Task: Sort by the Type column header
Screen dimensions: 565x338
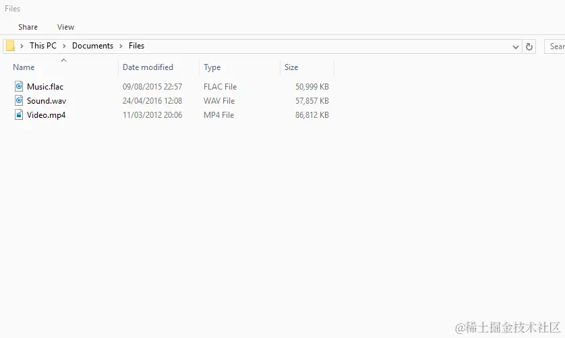Action: tap(212, 67)
